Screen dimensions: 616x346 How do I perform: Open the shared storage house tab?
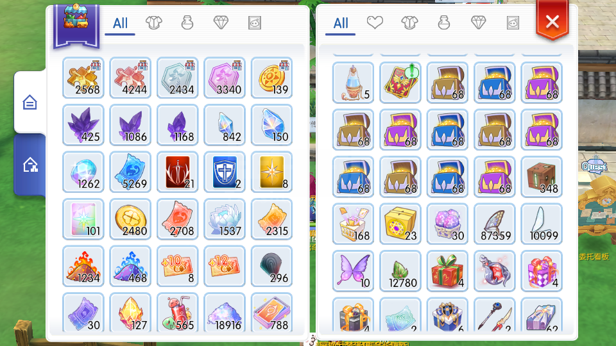click(x=30, y=165)
